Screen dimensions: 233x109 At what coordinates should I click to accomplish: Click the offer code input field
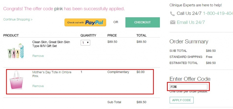188,87
